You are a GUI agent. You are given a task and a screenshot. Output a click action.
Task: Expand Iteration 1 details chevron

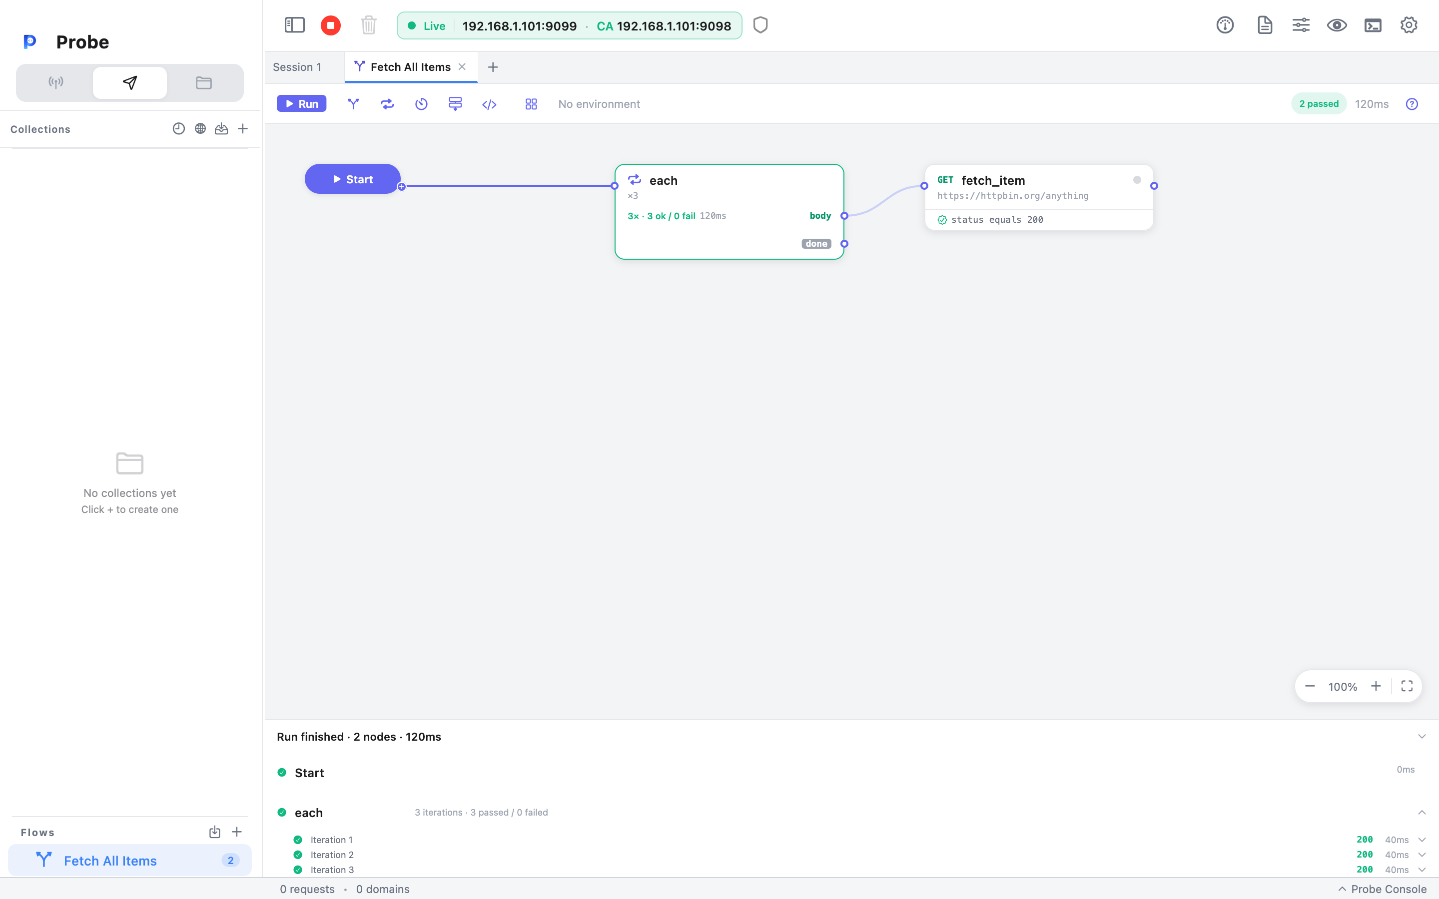(x=1422, y=840)
